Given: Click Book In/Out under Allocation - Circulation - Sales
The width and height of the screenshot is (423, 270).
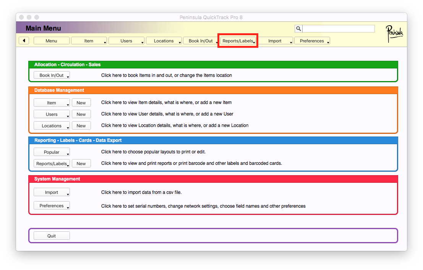Looking at the screenshot, I should (x=52, y=75).
